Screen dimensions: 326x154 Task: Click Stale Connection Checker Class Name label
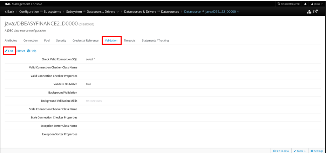pyautogui.click(x=53, y=109)
